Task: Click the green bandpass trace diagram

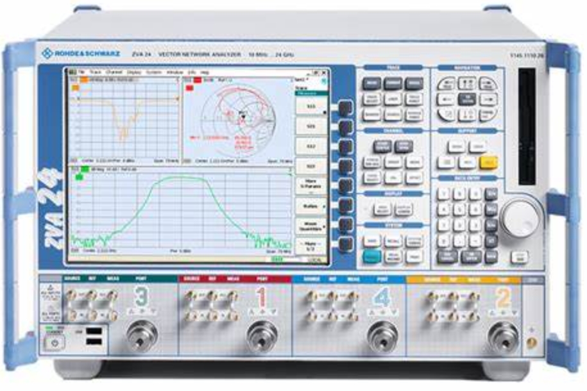Action: [180, 210]
